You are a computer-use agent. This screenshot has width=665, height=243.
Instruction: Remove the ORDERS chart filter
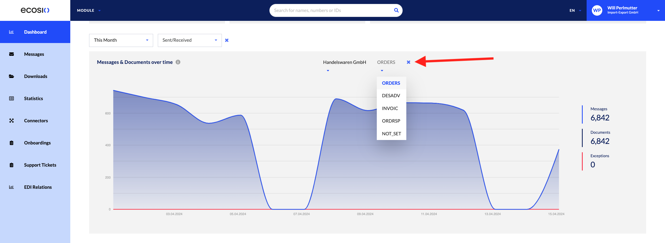(x=408, y=62)
